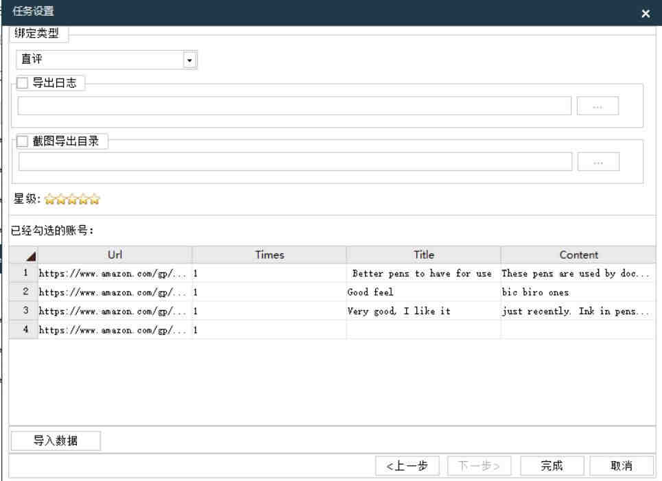The width and height of the screenshot is (662, 481).
Task: Select Title cell 'Better pens to have for use'
Action: (x=423, y=273)
